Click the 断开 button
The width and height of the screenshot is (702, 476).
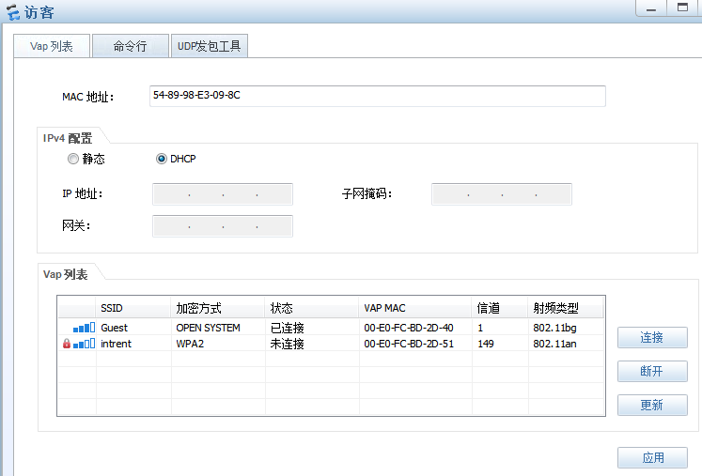pos(652,371)
